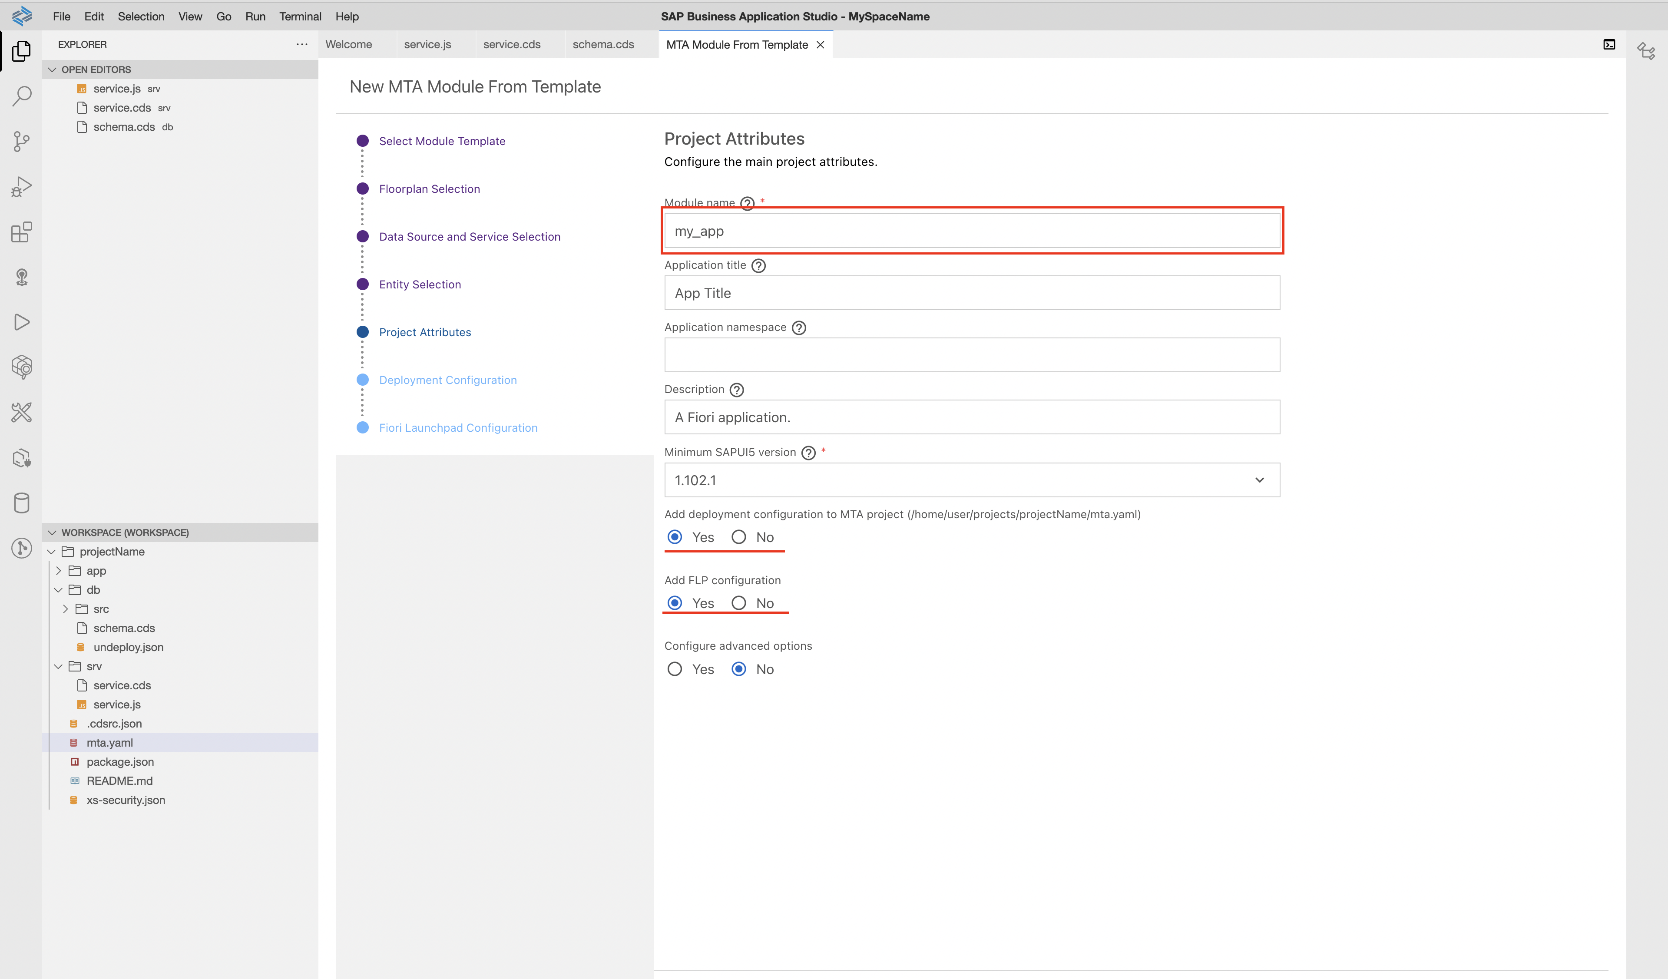Click the cylinder database icon in activity bar
The image size is (1668, 979).
click(21, 503)
